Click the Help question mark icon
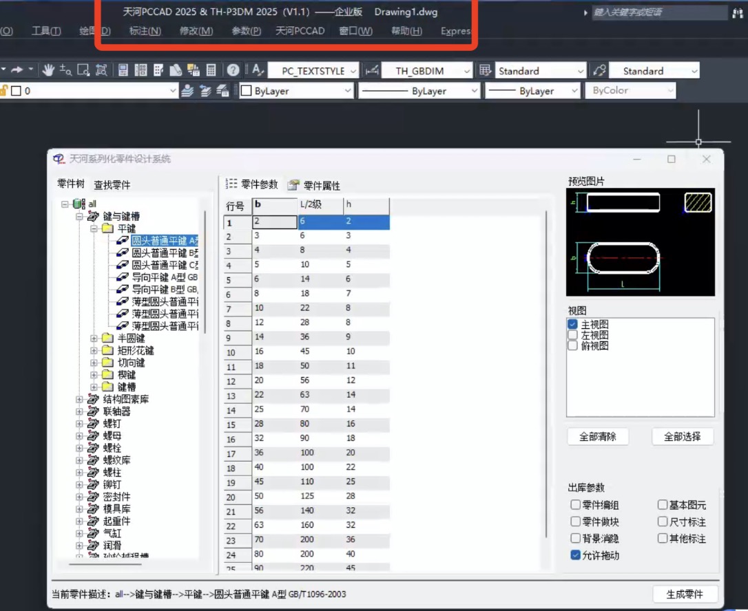 coord(233,70)
